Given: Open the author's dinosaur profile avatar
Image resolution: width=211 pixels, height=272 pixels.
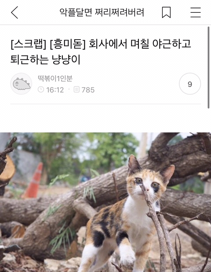Looking at the screenshot, I should tap(21, 84).
